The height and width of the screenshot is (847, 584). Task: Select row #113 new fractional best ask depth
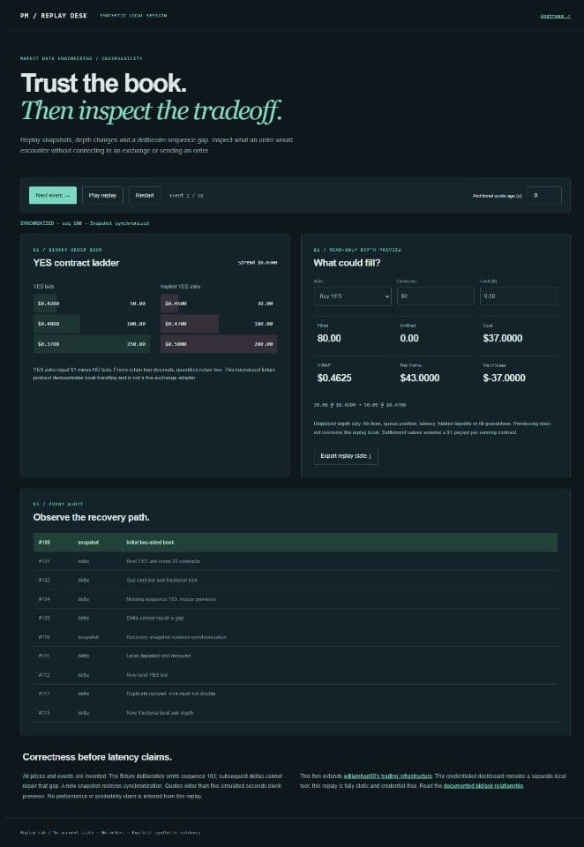[x=295, y=713]
